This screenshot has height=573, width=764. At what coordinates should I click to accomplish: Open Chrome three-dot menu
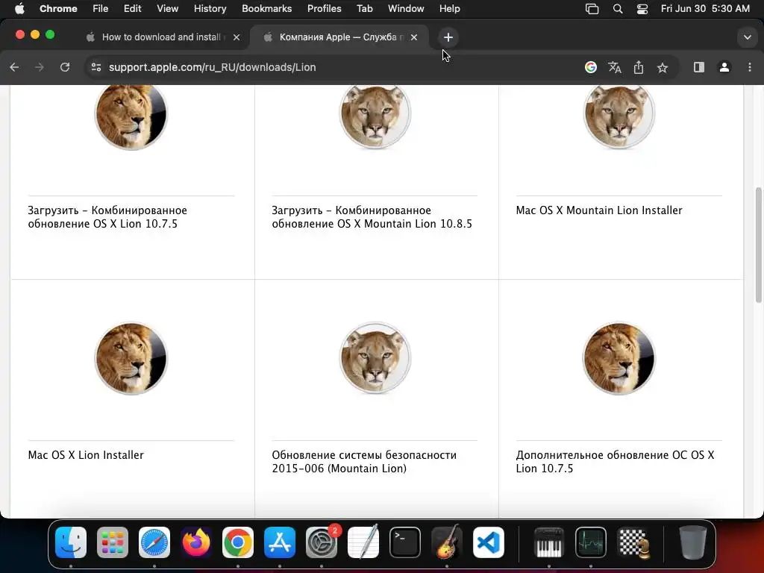click(749, 67)
